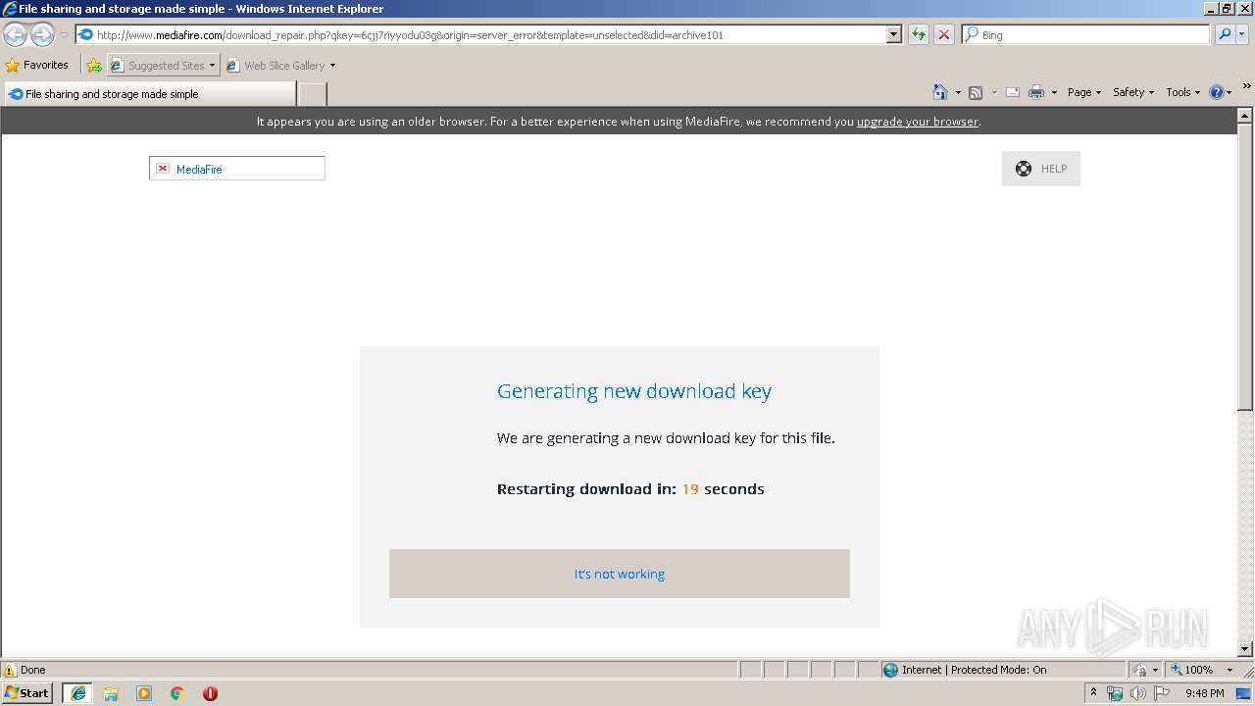This screenshot has height=706, width=1255.
Task: Click Show Desktop button in tray
Action: 1244,693
